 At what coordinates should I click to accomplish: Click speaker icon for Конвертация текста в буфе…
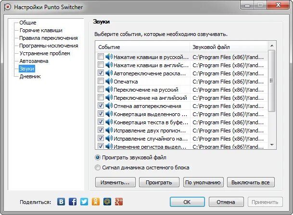tap(109, 122)
